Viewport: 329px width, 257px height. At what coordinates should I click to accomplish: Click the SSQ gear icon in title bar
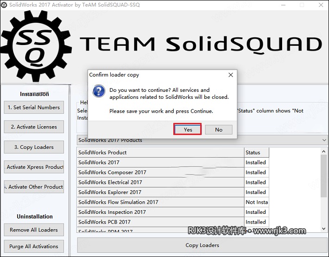(x=4, y=5)
